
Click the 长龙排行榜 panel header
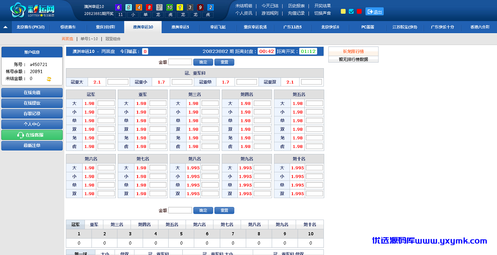click(353, 51)
